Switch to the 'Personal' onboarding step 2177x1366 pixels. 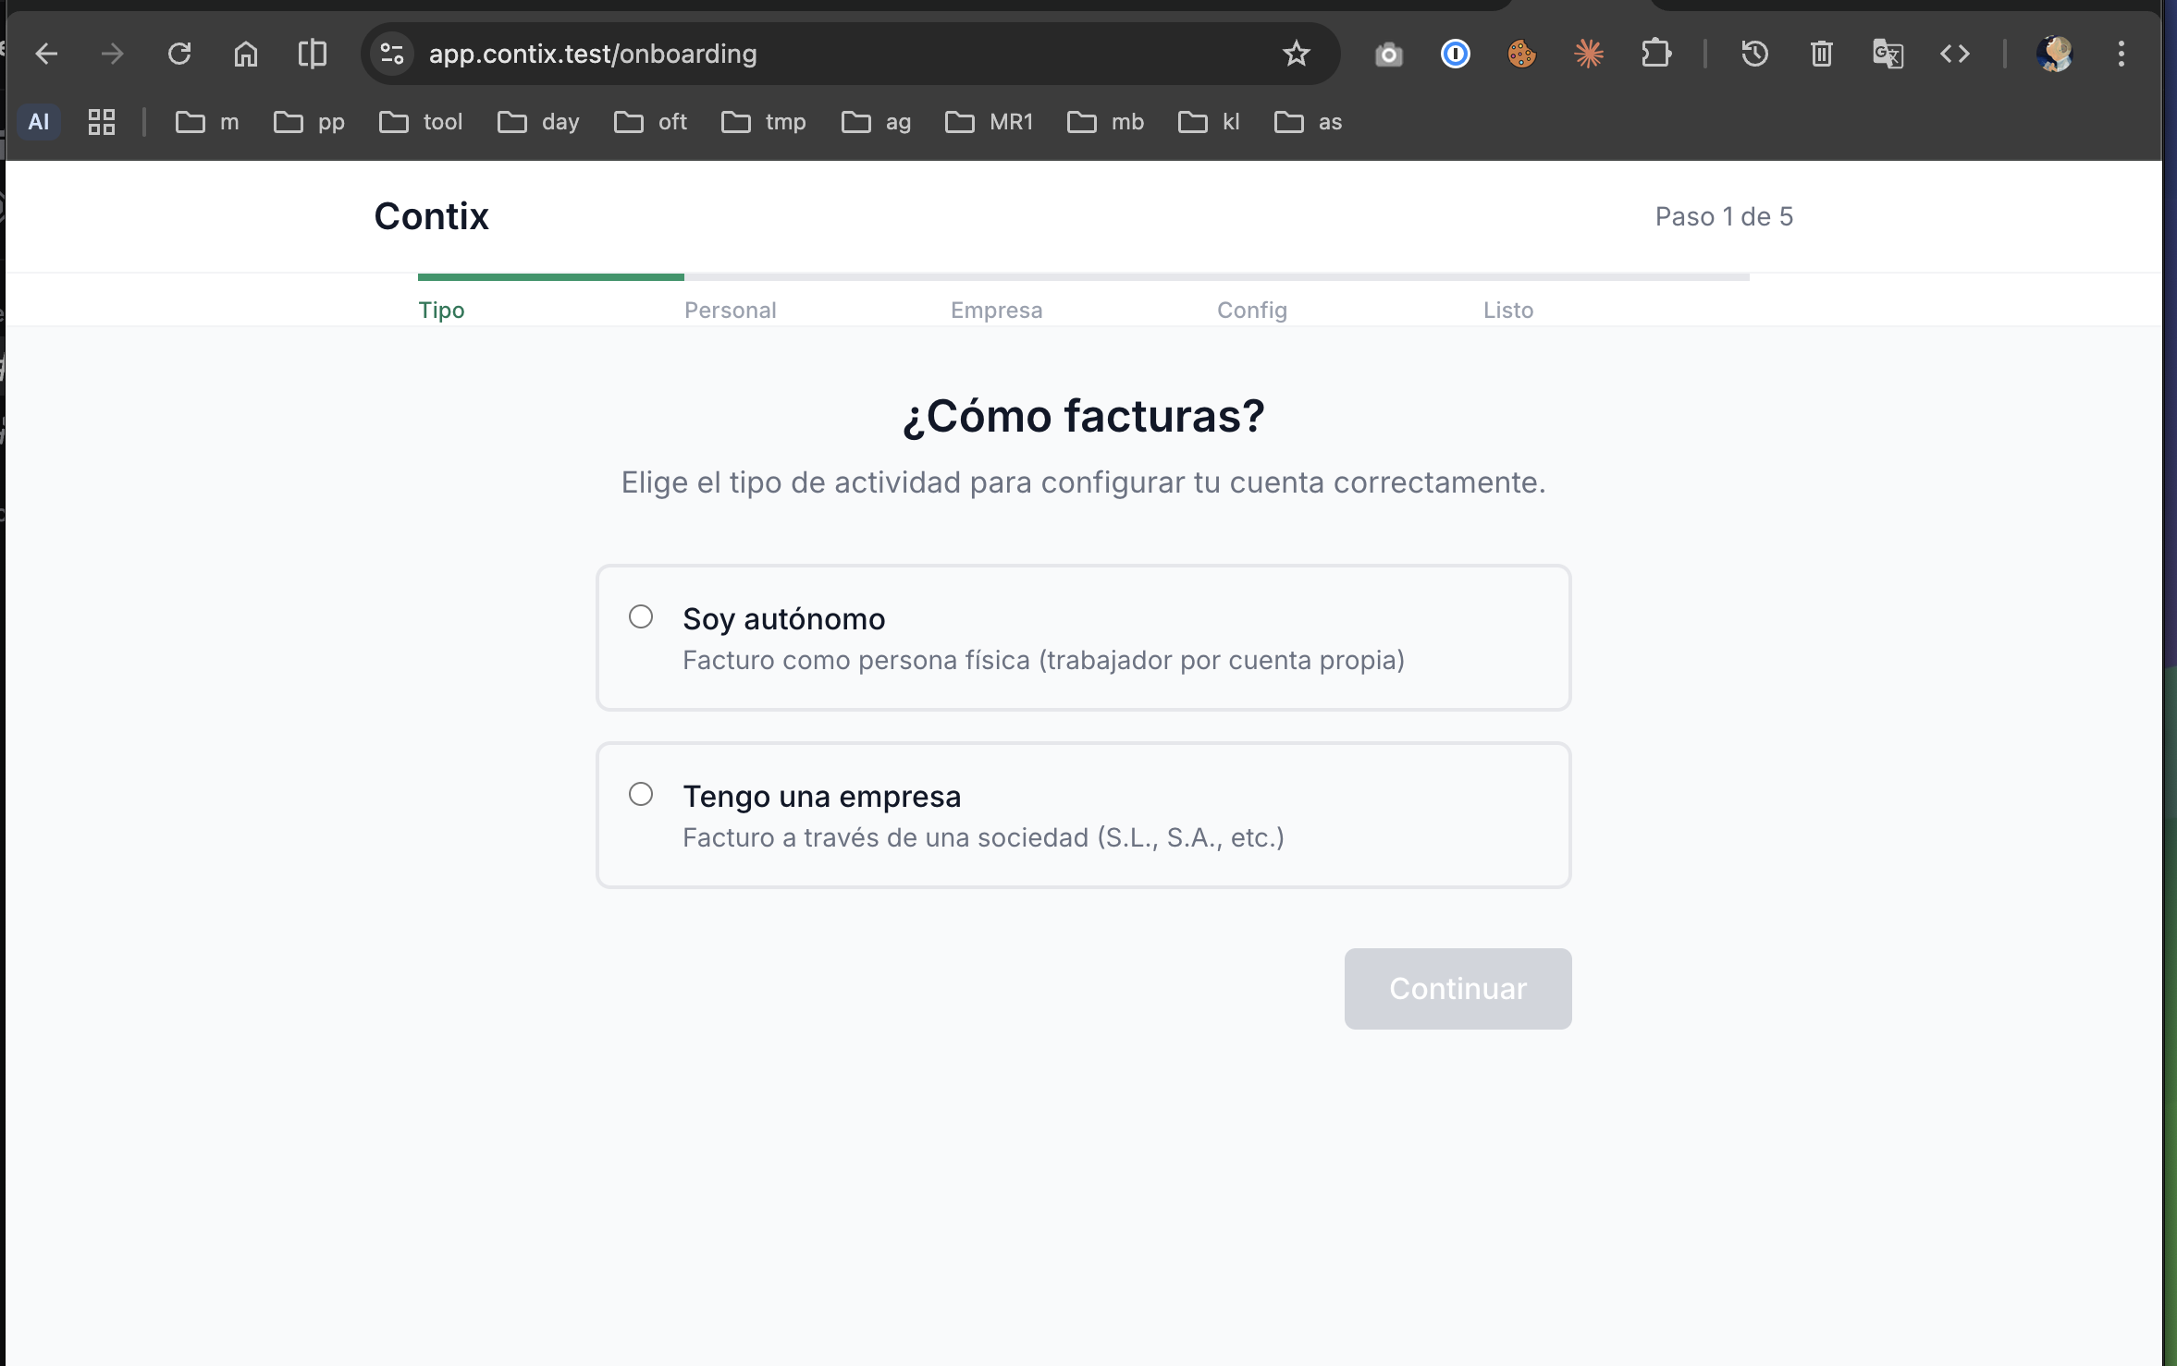730,310
